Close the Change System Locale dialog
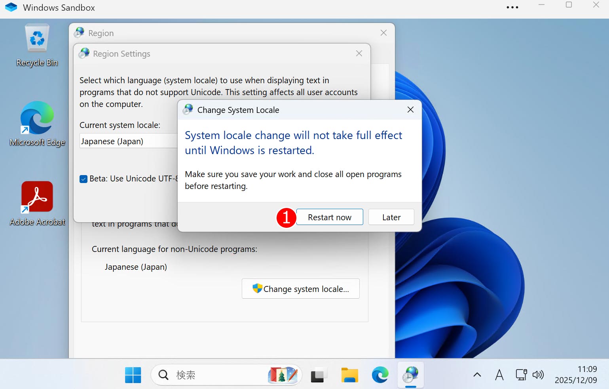Viewport: 609px width, 389px height. pos(410,110)
